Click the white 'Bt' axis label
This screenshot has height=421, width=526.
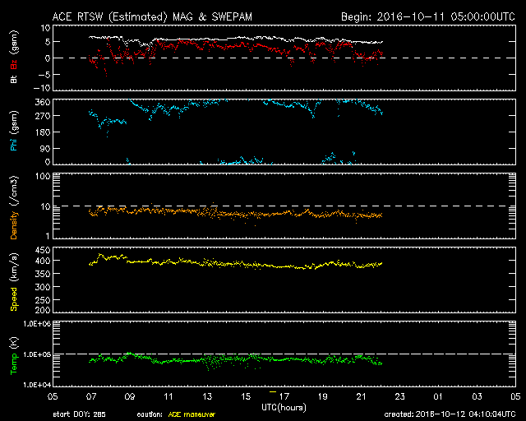(13, 79)
